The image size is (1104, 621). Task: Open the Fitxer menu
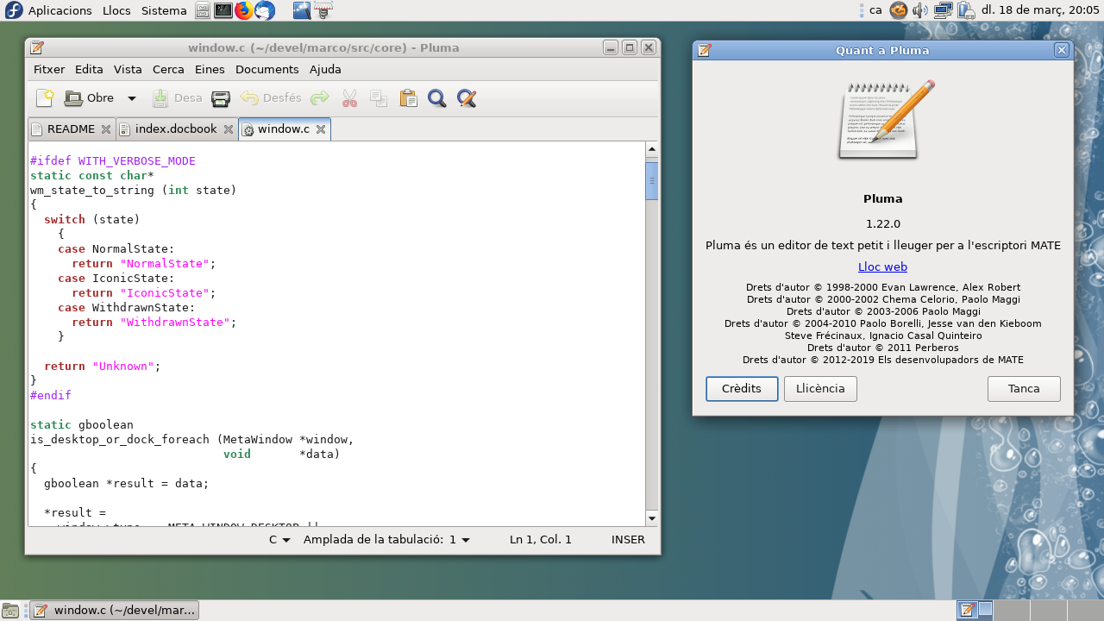49,69
